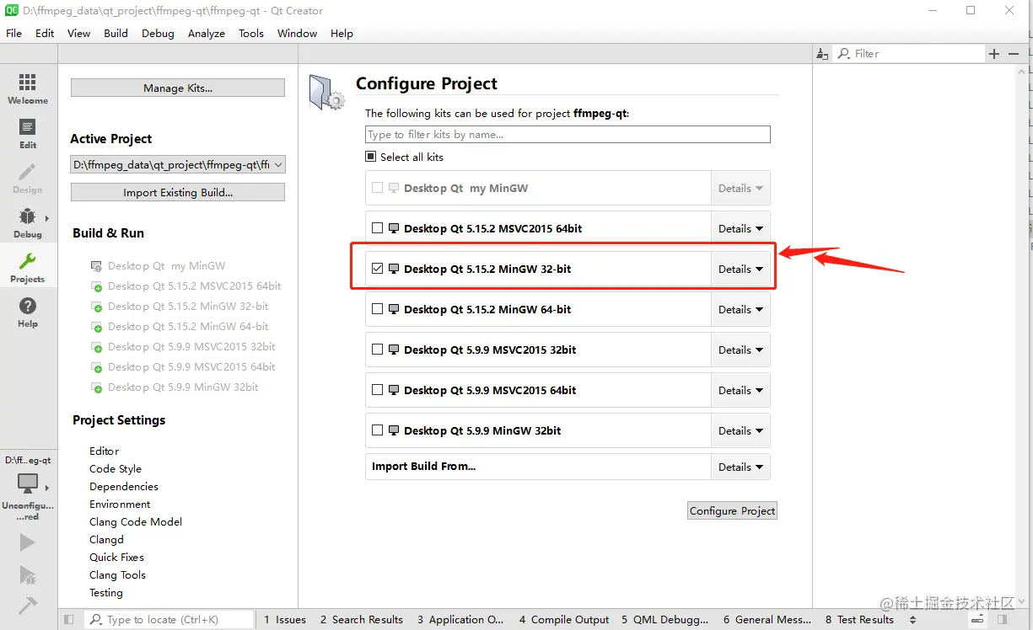This screenshot has width=1033, height=630.
Task: Check Desktop Qt 5.15.2 MinGW 64-bit kit
Action: click(x=377, y=309)
